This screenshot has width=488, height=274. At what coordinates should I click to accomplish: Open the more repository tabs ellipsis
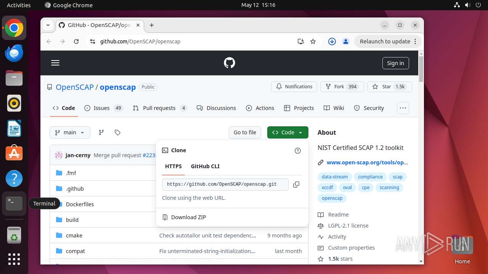[x=403, y=108]
